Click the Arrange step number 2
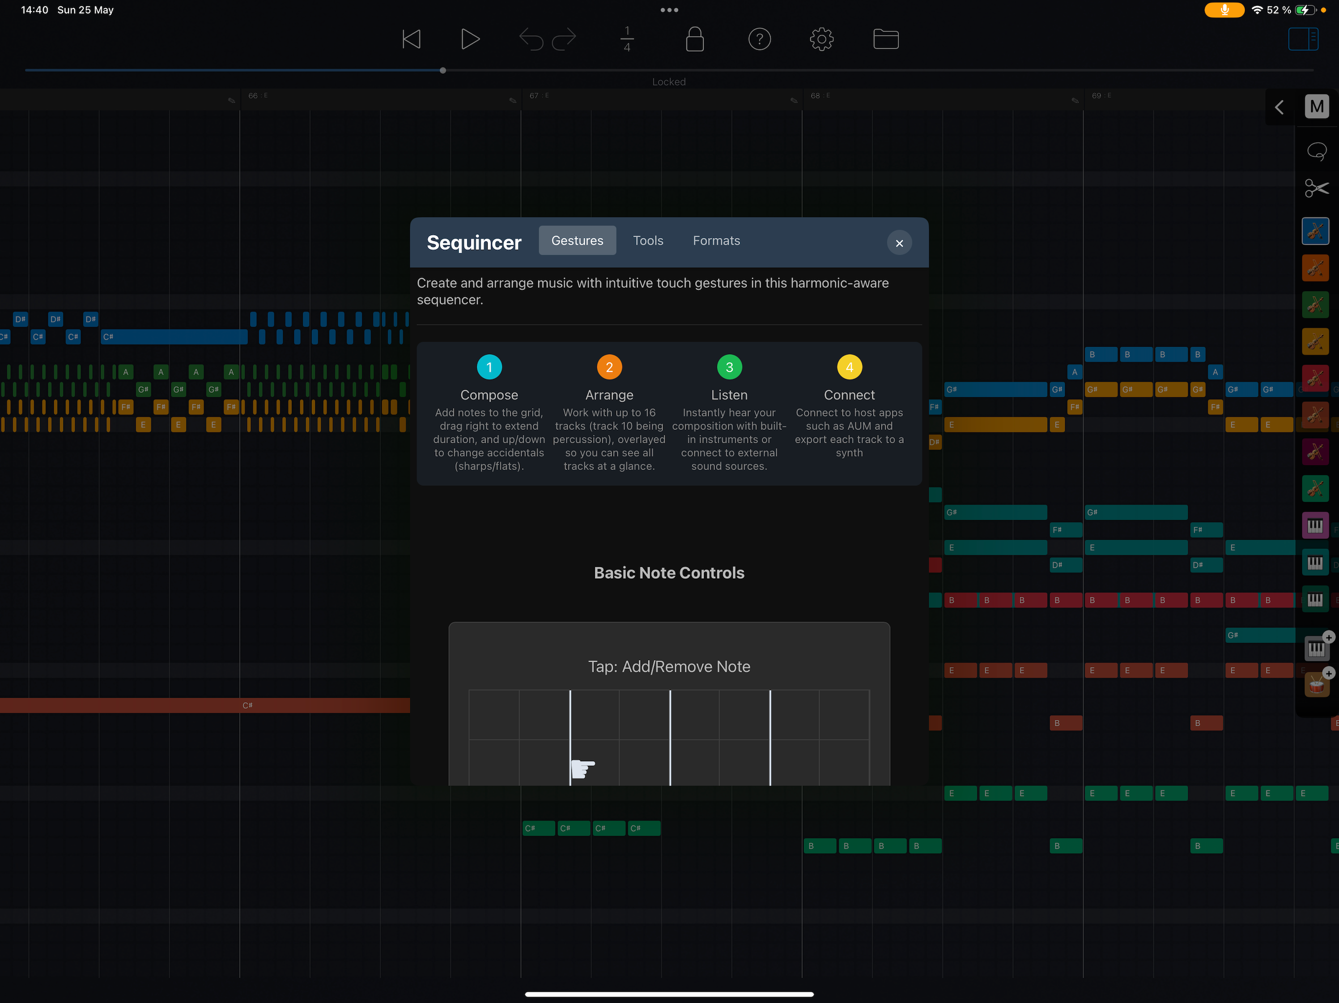 pyautogui.click(x=610, y=367)
